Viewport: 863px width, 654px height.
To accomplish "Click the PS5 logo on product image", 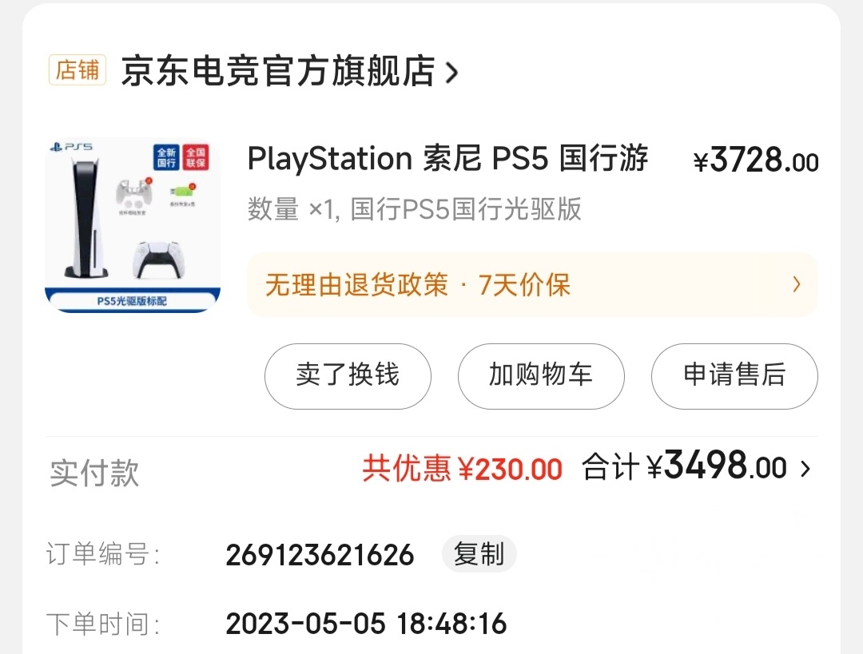I will 72,148.
